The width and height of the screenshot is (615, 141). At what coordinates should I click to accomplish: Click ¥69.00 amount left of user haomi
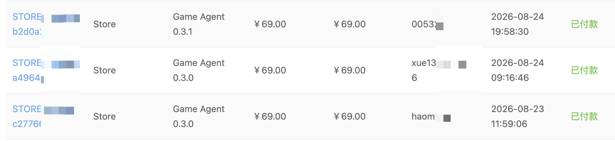[350, 116]
